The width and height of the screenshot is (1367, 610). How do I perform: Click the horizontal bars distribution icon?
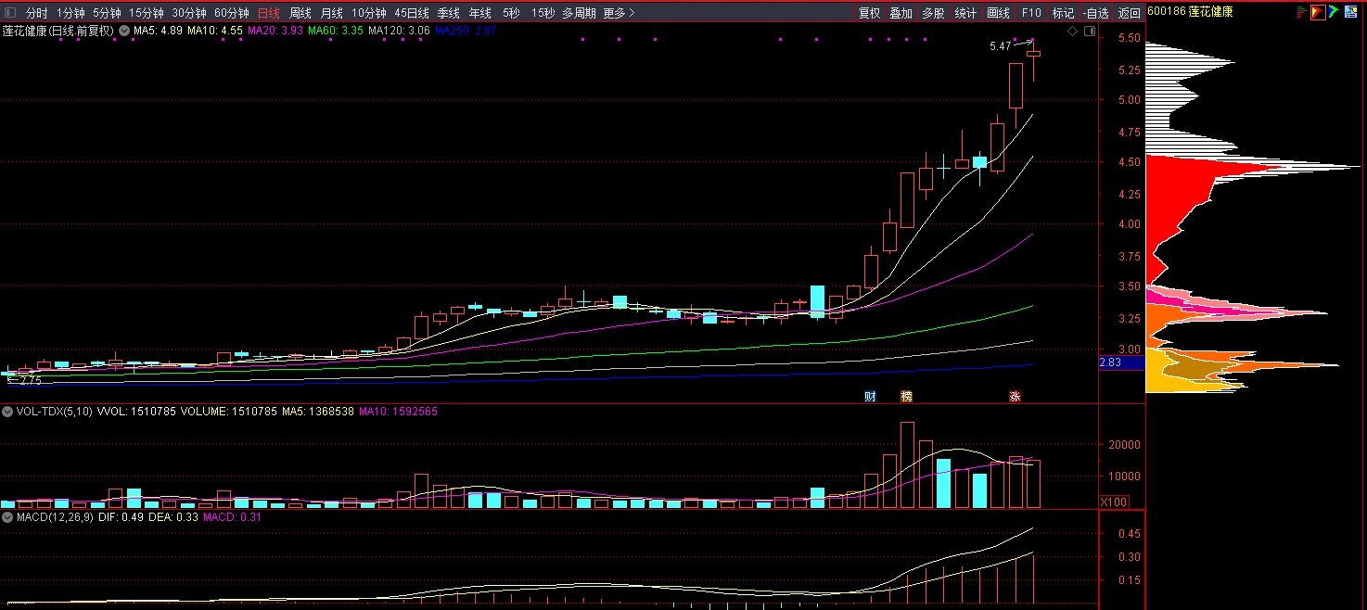(1301, 12)
